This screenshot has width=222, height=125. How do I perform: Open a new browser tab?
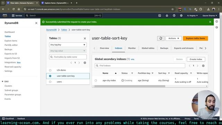tap(77, 3)
